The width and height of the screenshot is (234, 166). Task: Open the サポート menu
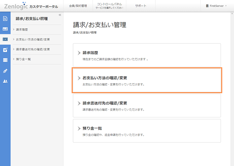141,6
